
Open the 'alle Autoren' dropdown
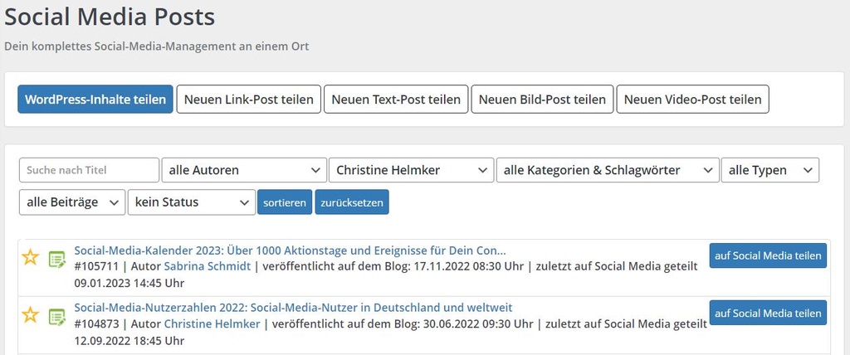pyautogui.click(x=244, y=170)
